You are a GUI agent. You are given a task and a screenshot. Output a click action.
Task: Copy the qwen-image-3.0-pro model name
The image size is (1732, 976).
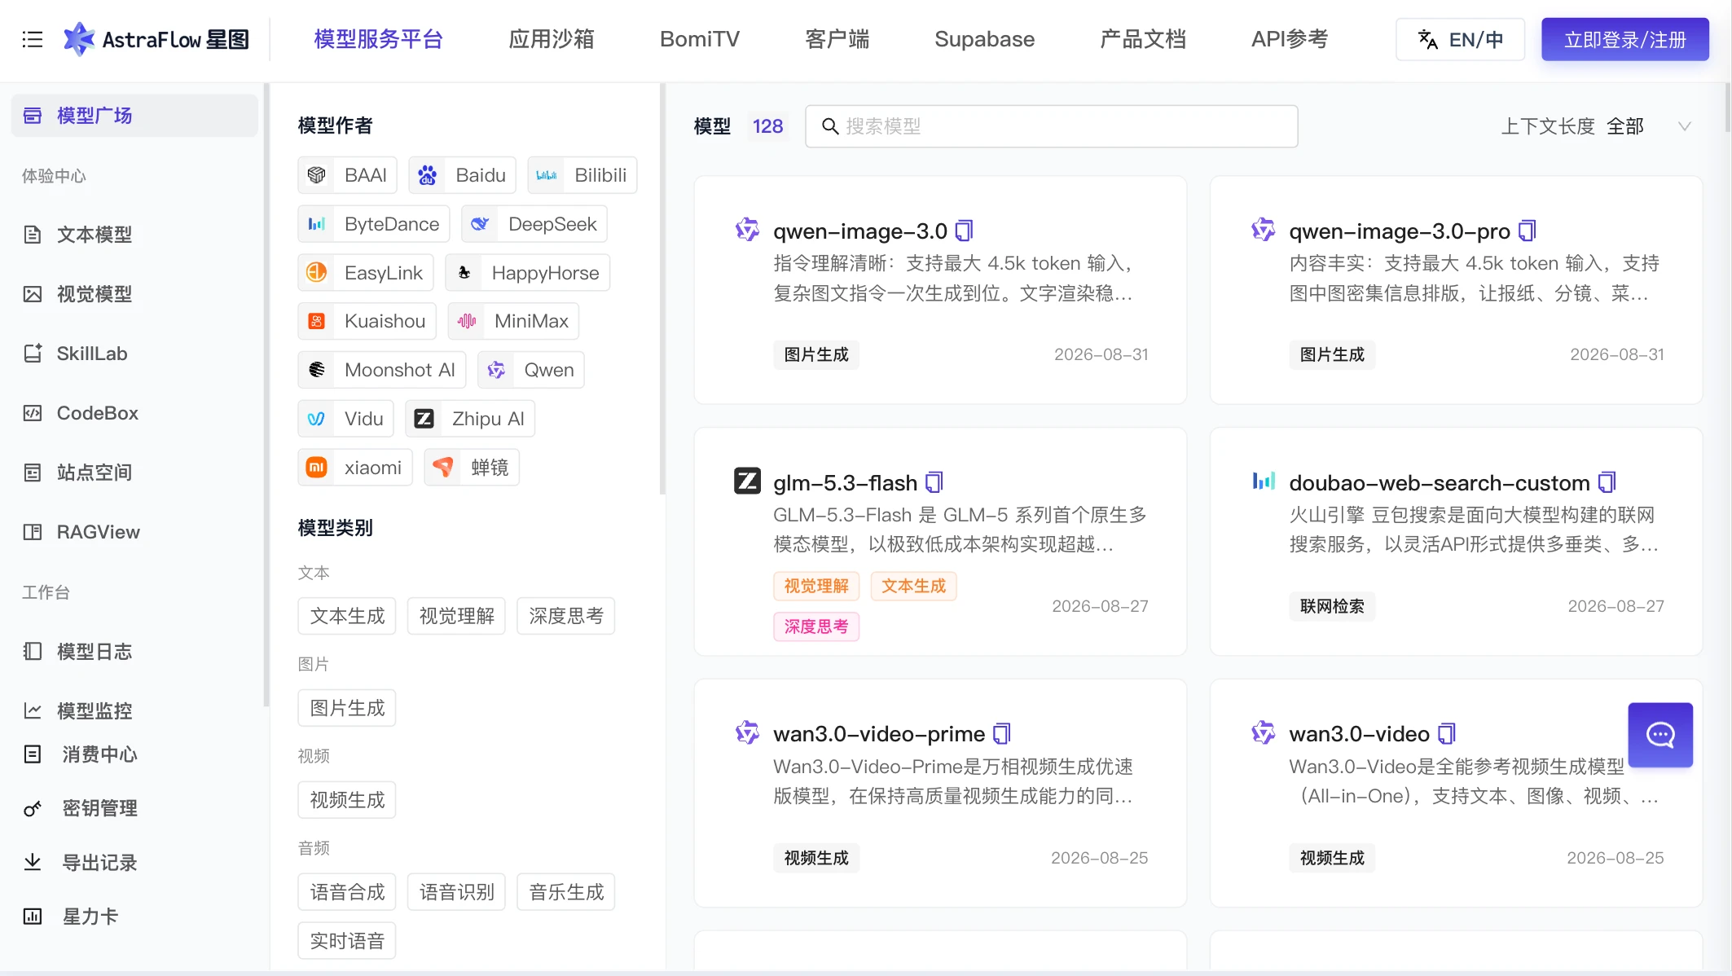[1527, 231]
